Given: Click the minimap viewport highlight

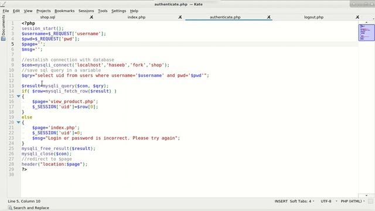Looking at the screenshot, I should tap(366, 32).
